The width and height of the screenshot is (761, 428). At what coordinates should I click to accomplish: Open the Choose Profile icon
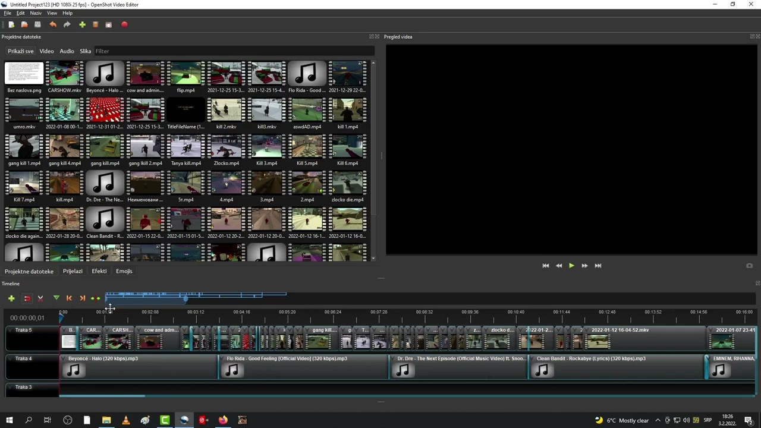click(95, 24)
